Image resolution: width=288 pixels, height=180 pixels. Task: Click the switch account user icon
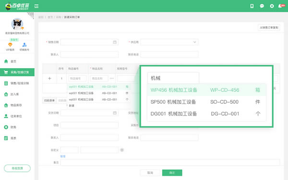click(x=24, y=45)
